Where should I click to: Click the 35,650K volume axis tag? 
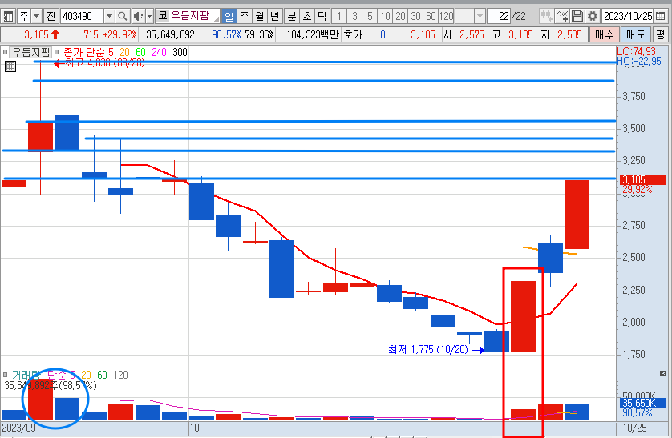643,403
